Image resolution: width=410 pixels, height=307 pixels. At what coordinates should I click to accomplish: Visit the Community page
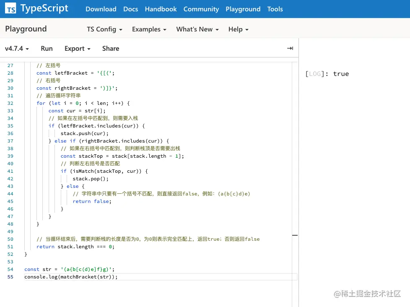coord(201,9)
